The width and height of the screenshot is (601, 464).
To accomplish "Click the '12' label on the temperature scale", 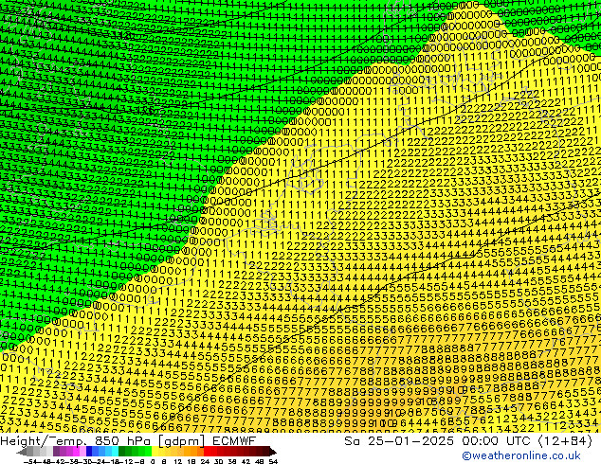I will [x=178, y=461].
